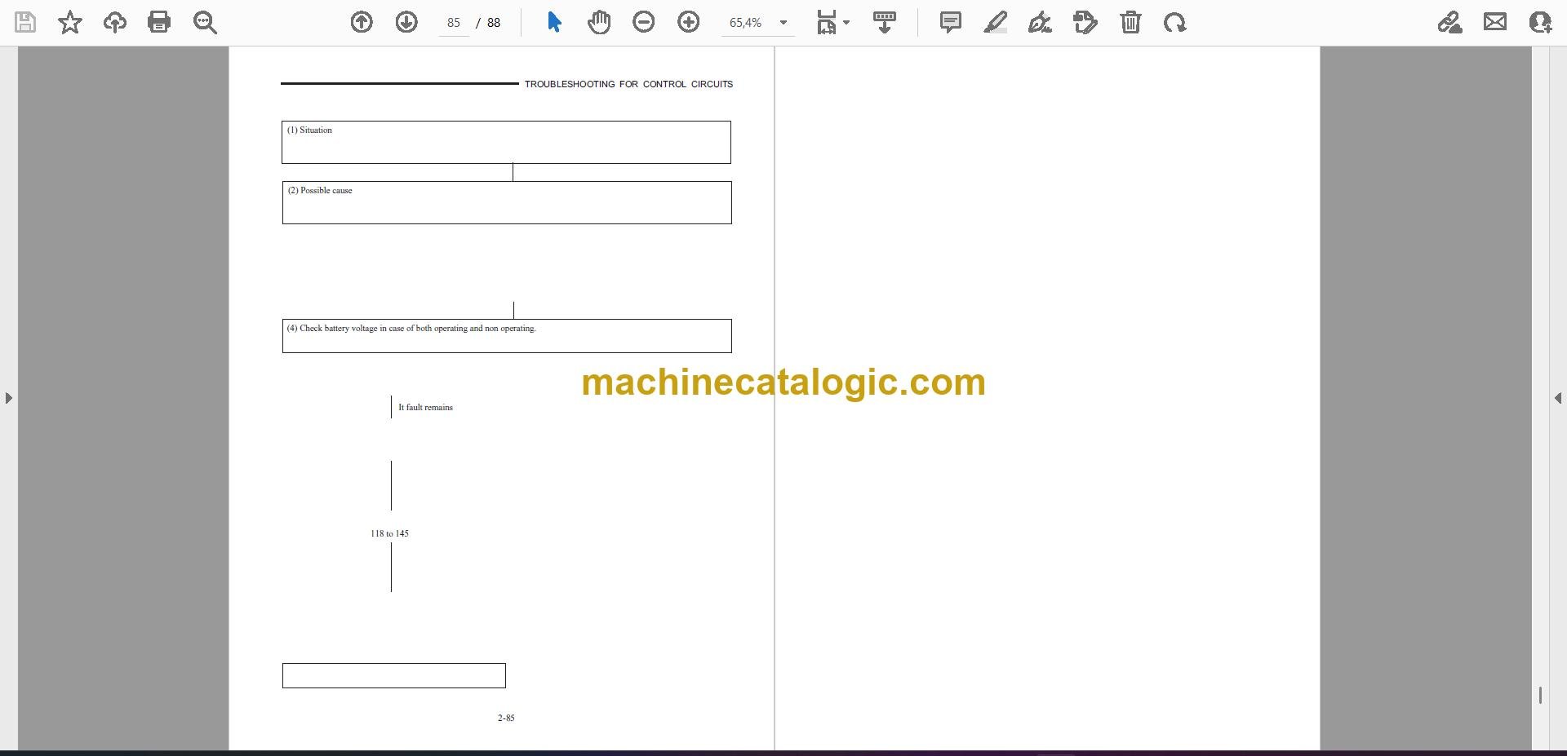The image size is (1567, 756).
Task: Expand the right tools pane
Action: [x=1558, y=398]
